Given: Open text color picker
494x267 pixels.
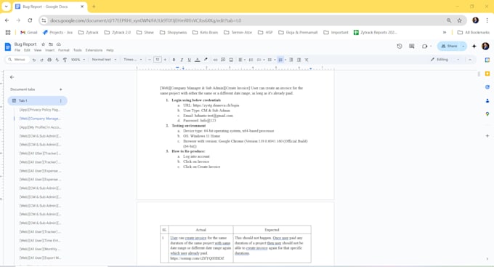Looking at the screenshot, I should point(197,60).
